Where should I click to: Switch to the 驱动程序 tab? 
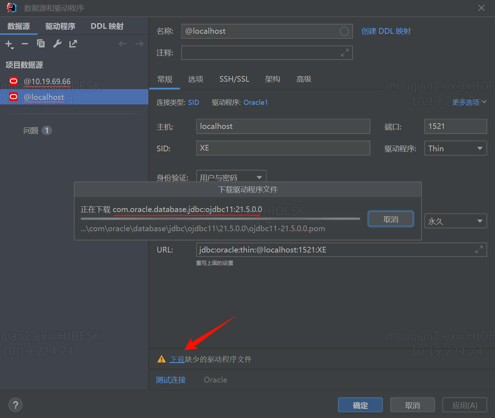pos(60,26)
